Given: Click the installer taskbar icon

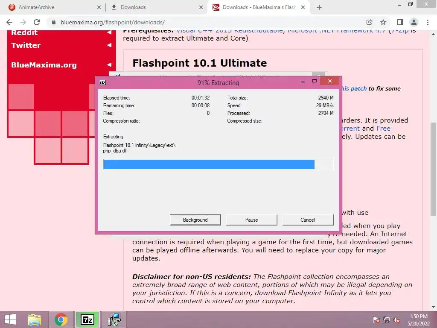Looking at the screenshot, I should point(114,319).
